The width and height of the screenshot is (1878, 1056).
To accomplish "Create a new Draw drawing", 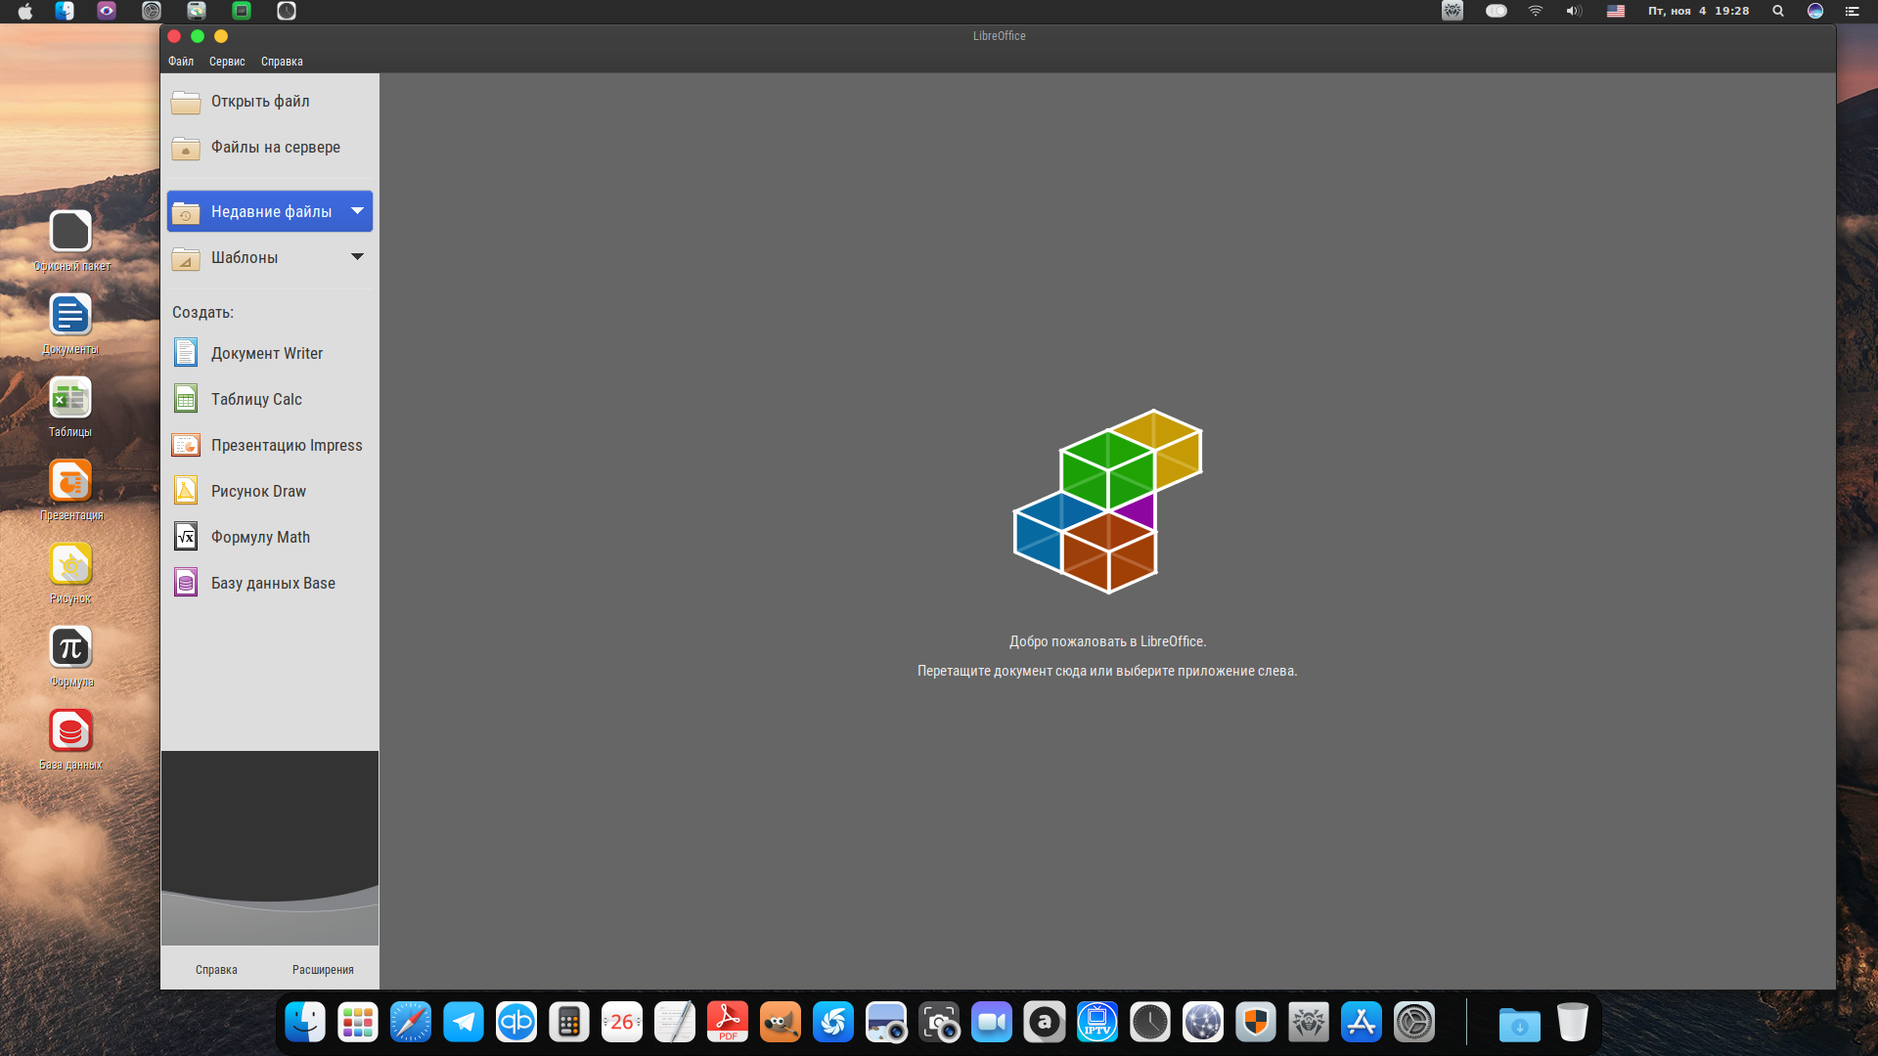I will coord(258,491).
